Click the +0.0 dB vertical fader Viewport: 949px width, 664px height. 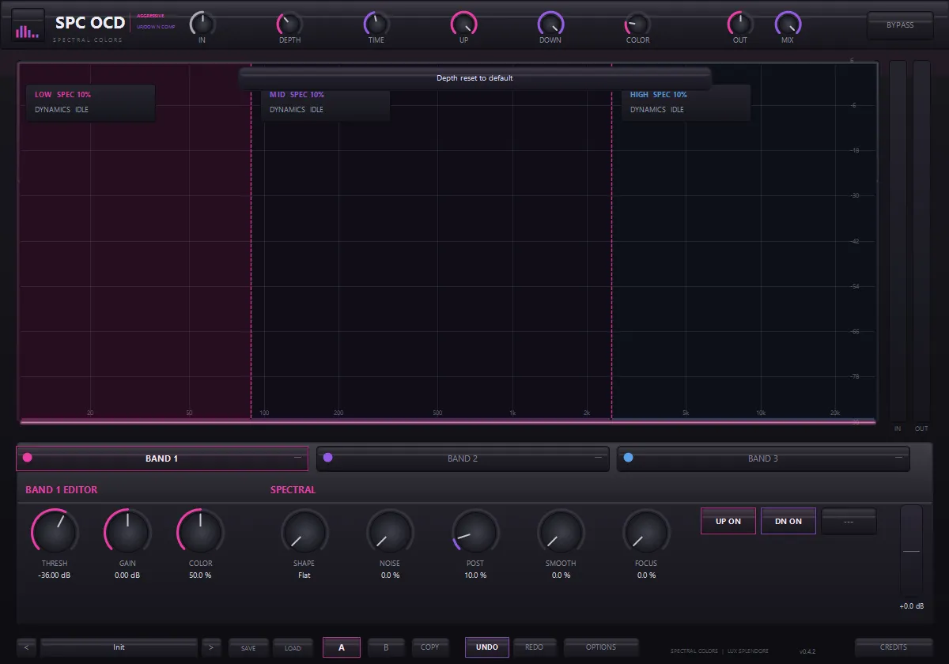(911, 550)
